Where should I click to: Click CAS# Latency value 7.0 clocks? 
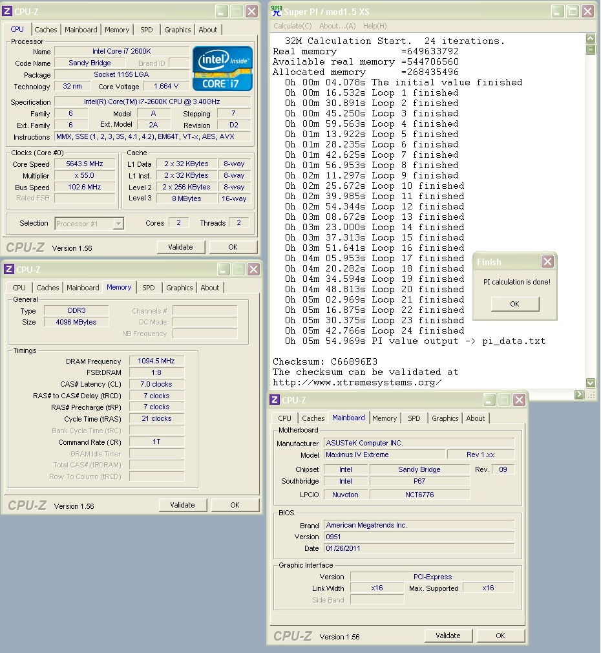pos(156,384)
